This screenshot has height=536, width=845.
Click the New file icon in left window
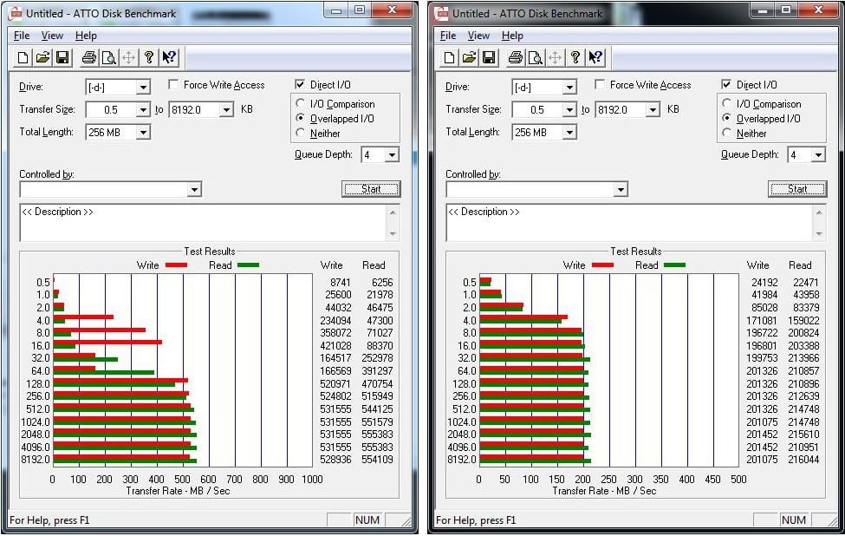tap(23, 58)
